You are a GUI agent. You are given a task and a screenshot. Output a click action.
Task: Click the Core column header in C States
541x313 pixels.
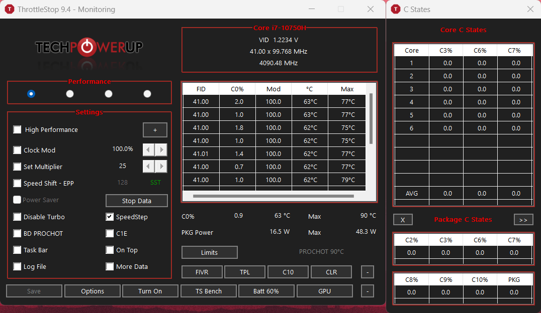pyautogui.click(x=412, y=50)
